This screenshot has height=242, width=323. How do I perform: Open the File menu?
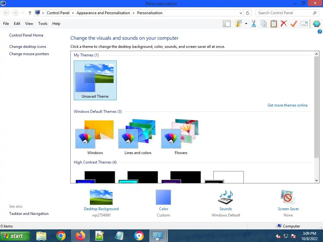click(x=6, y=24)
